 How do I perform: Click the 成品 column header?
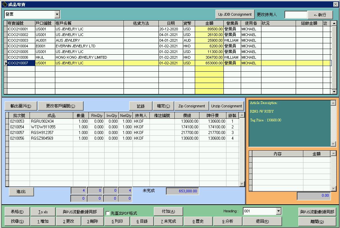point(51,116)
